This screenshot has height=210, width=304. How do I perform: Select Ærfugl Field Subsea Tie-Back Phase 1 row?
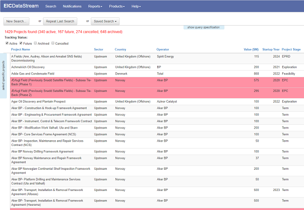pyautogui.click(x=157, y=82)
